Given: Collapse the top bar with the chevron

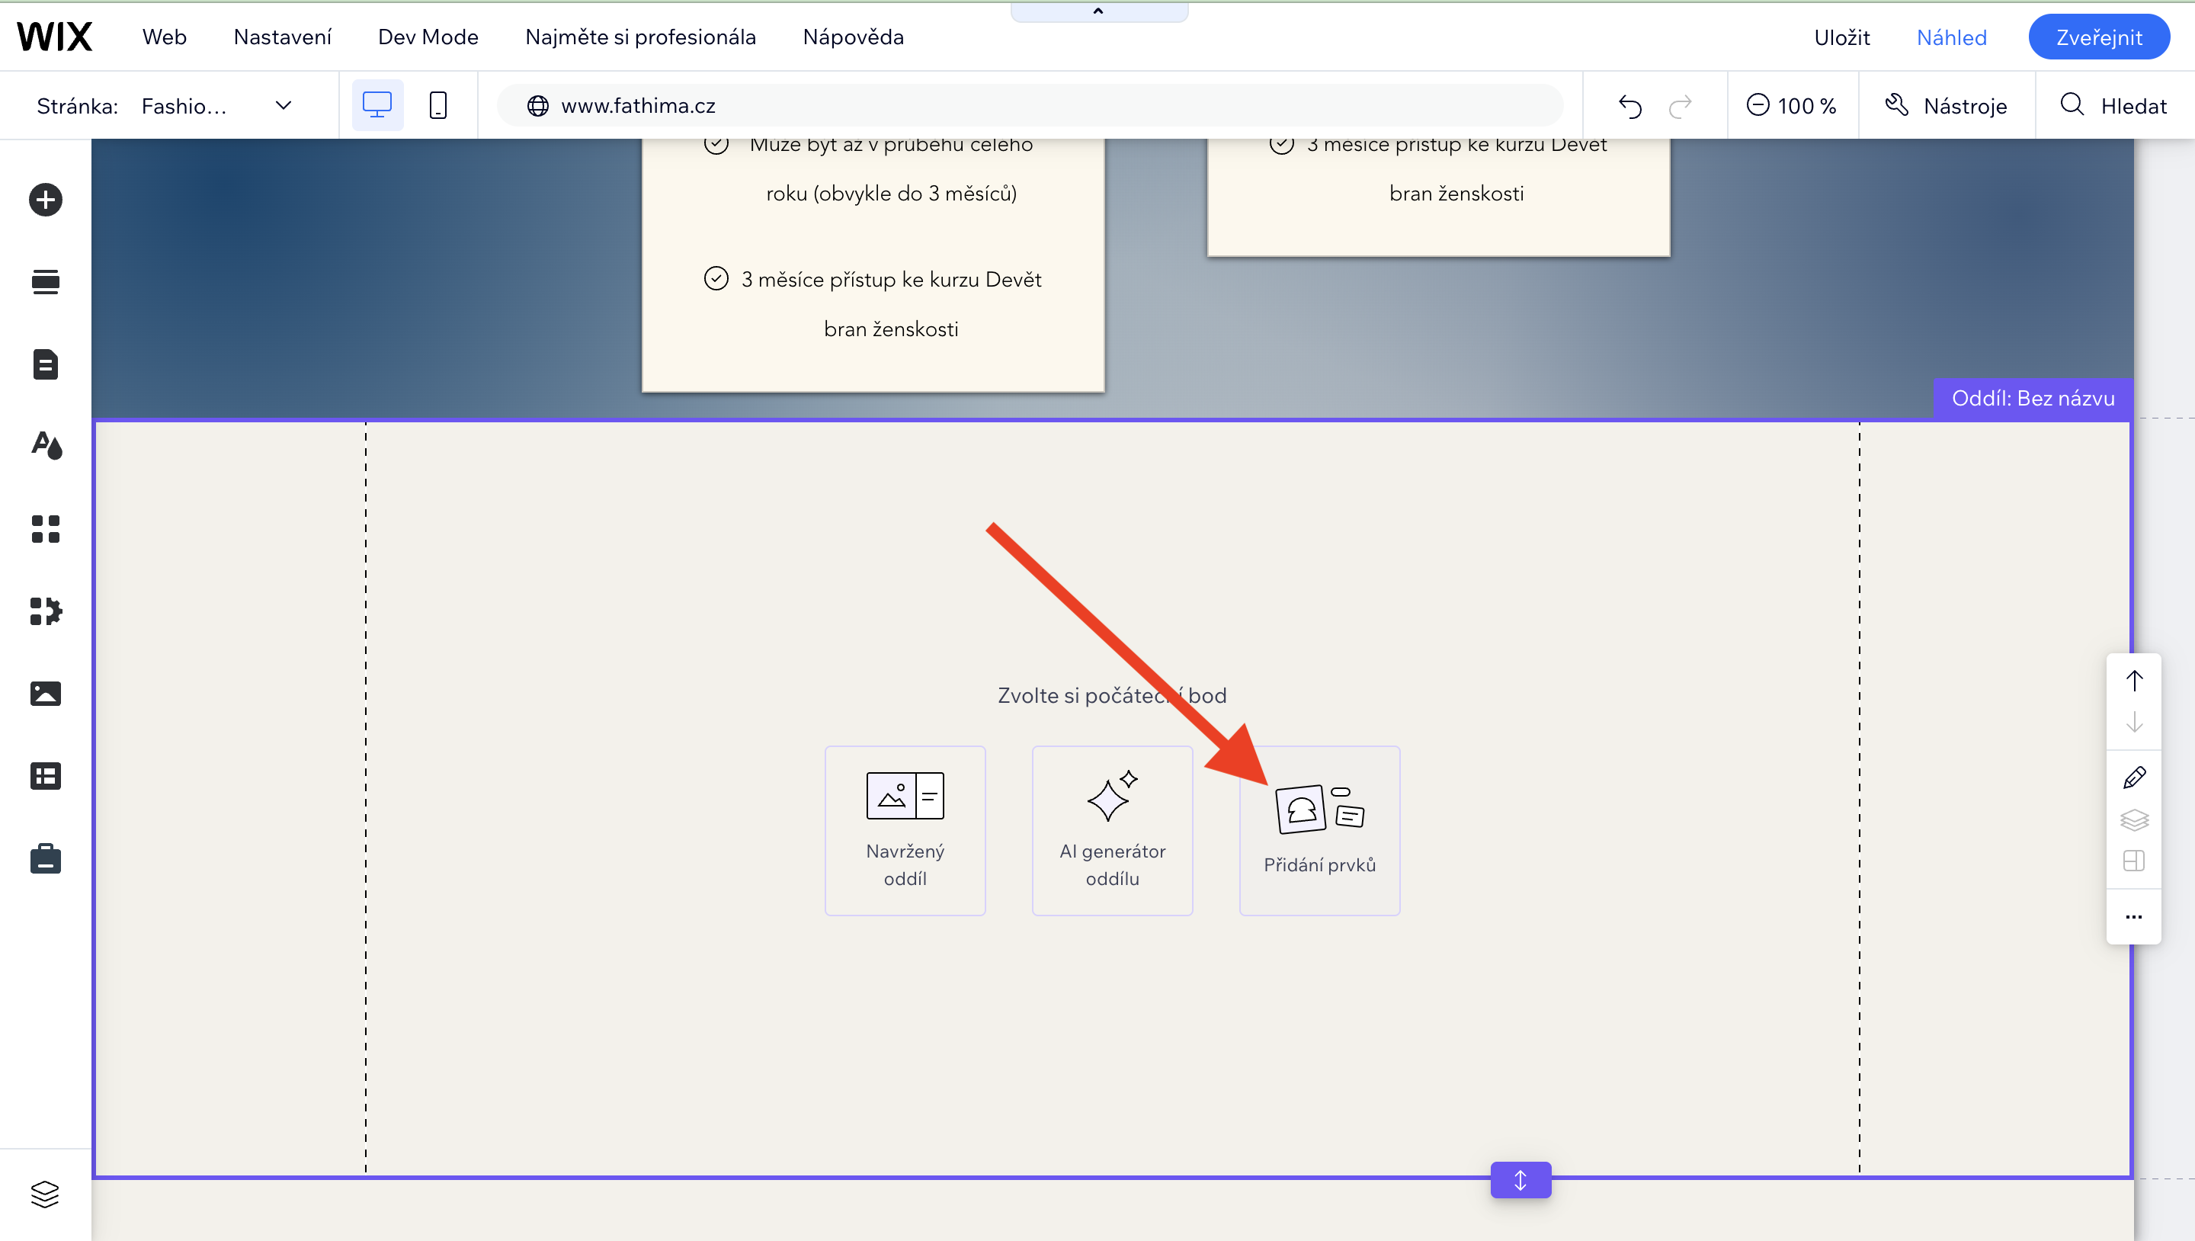Looking at the screenshot, I should pos(1098,11).
